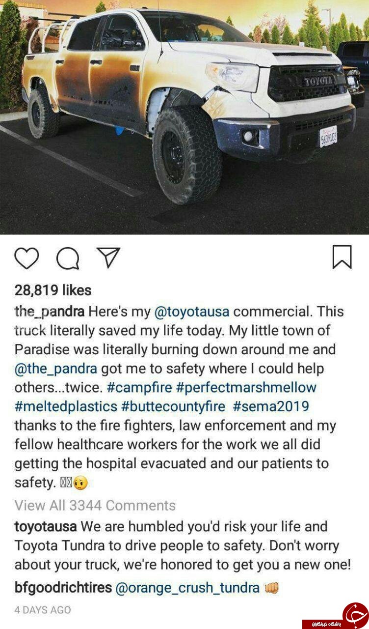Tap the @orange_crush_tundra mention
This screenshot has height=629, width=369.
(187, 588)
